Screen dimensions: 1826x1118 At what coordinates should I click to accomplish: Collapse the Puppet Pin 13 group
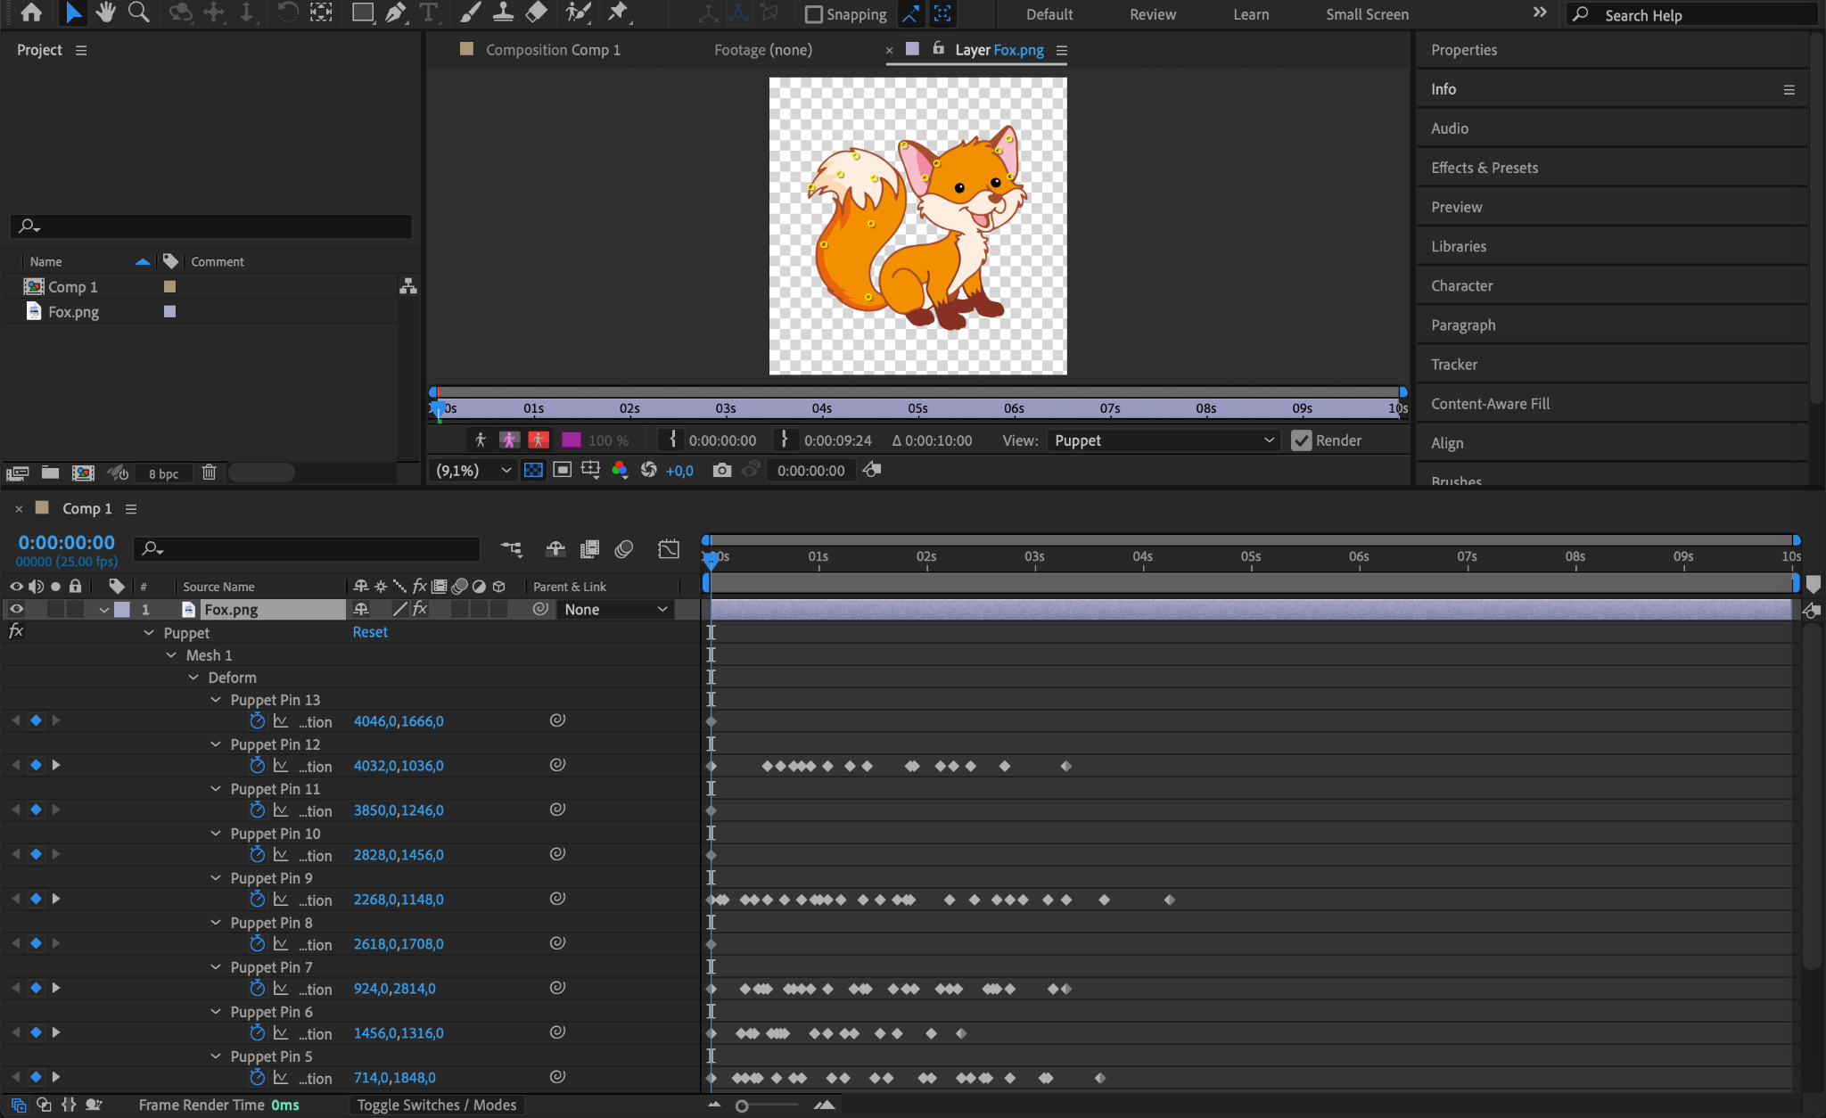coord(216,700)
